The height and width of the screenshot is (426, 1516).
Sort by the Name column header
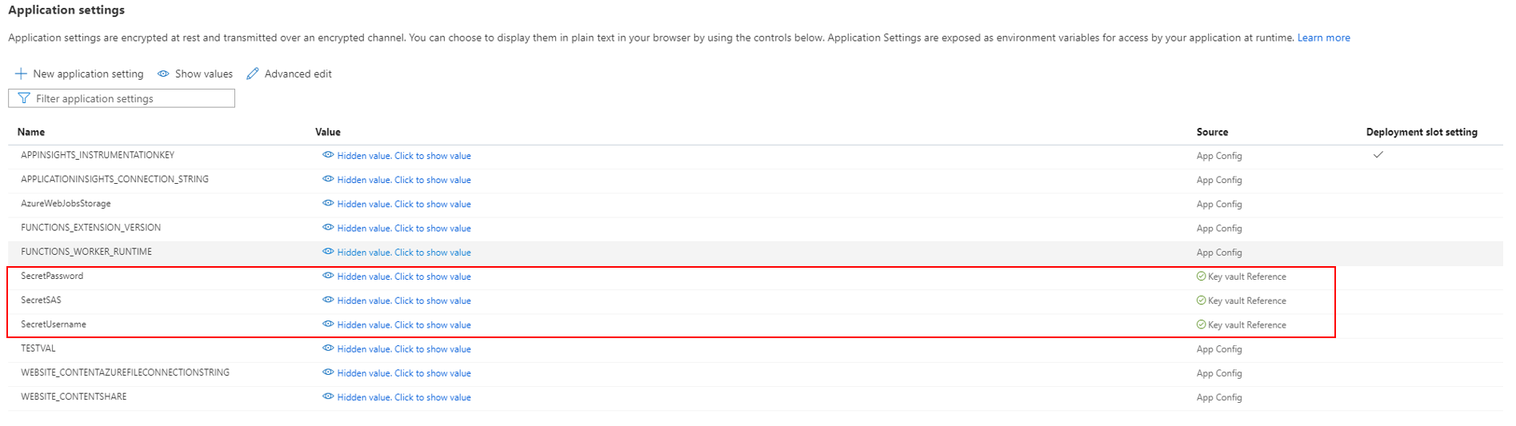31,132
